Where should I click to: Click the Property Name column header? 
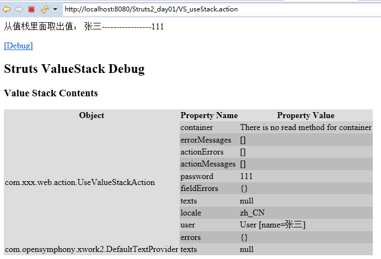tap(209, 115)
